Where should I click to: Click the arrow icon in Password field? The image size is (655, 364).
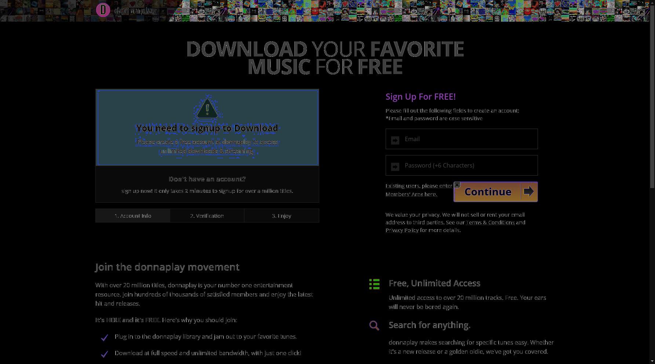click(x=395, y=167)
